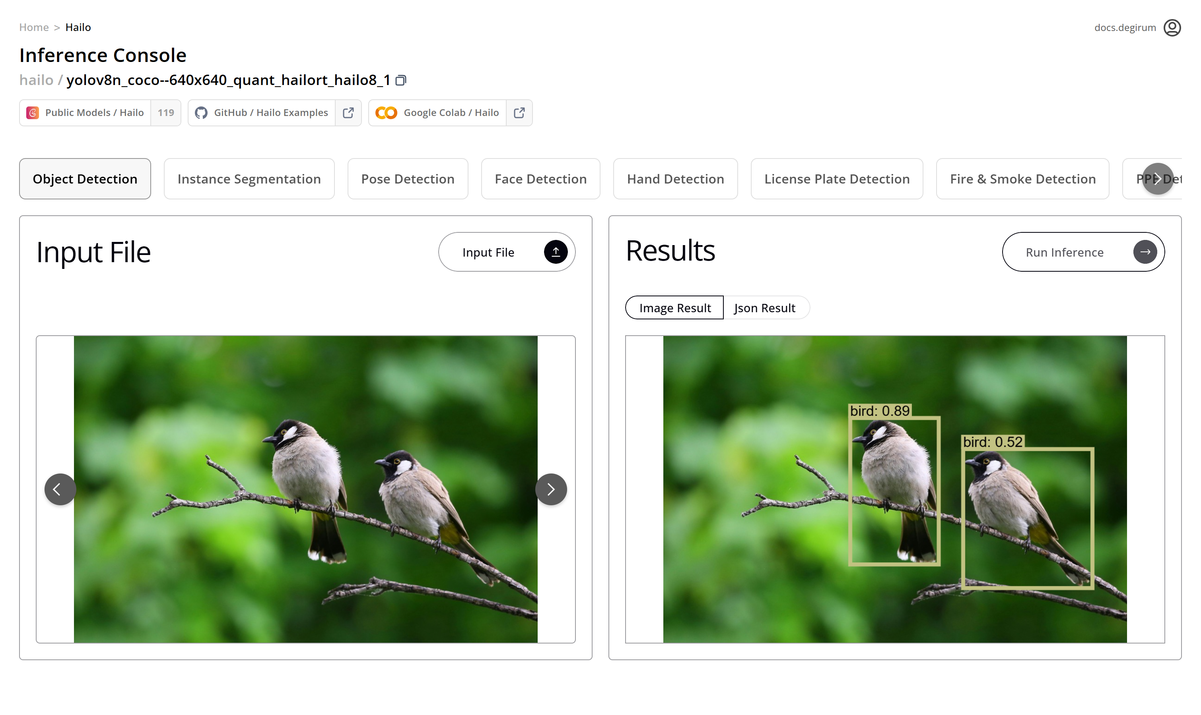Open the GitHub Hailo Examples external link icon
Image resolution: width=1201 pixels, height=715 pixels.
click(348, 113)
